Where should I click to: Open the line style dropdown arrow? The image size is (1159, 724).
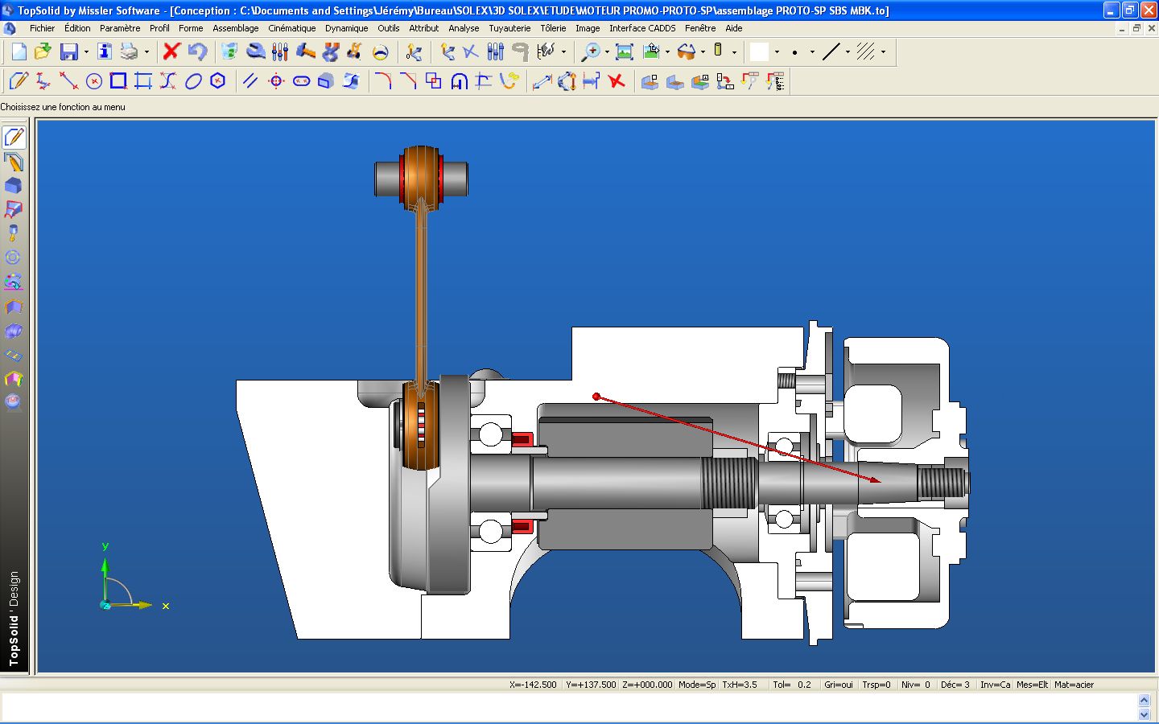click(848, 52)
